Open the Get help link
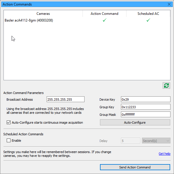The width and height of the screenshot is (174, 174). (164, 154)
